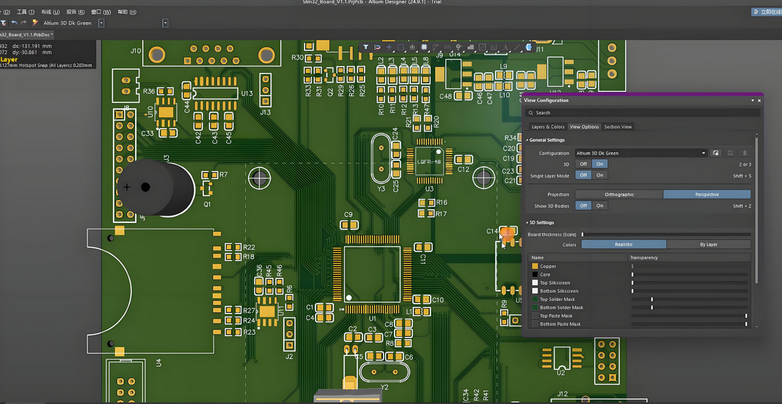Click the View Configuration panel scrollbar
This screenshot has height=404, width=782.
pyautogui.click(x=757, y=212)
